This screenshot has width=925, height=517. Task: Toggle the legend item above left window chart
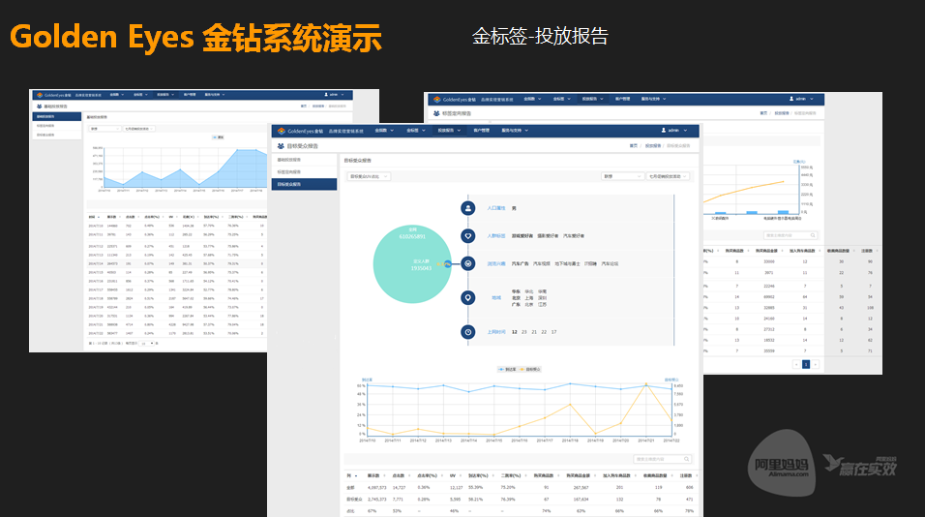pos(219,137)
